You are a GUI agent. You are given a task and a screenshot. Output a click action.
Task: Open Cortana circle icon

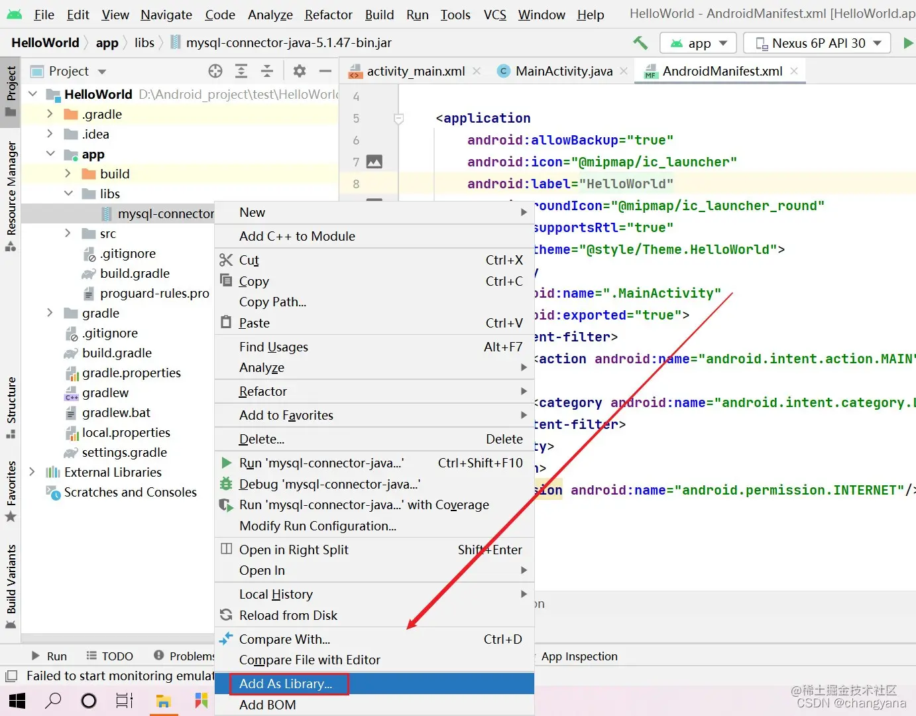click(x=88, y=701)
